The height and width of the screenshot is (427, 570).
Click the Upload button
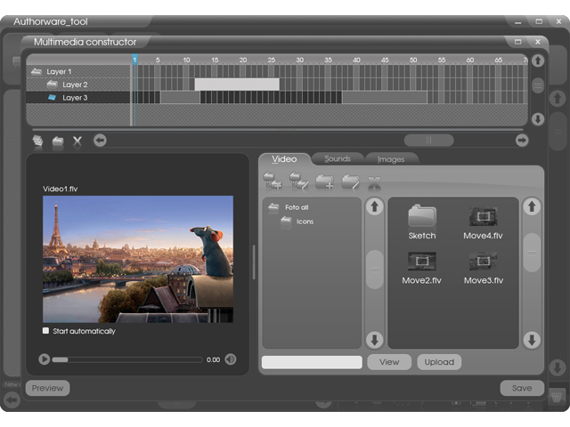click(439, 362)
